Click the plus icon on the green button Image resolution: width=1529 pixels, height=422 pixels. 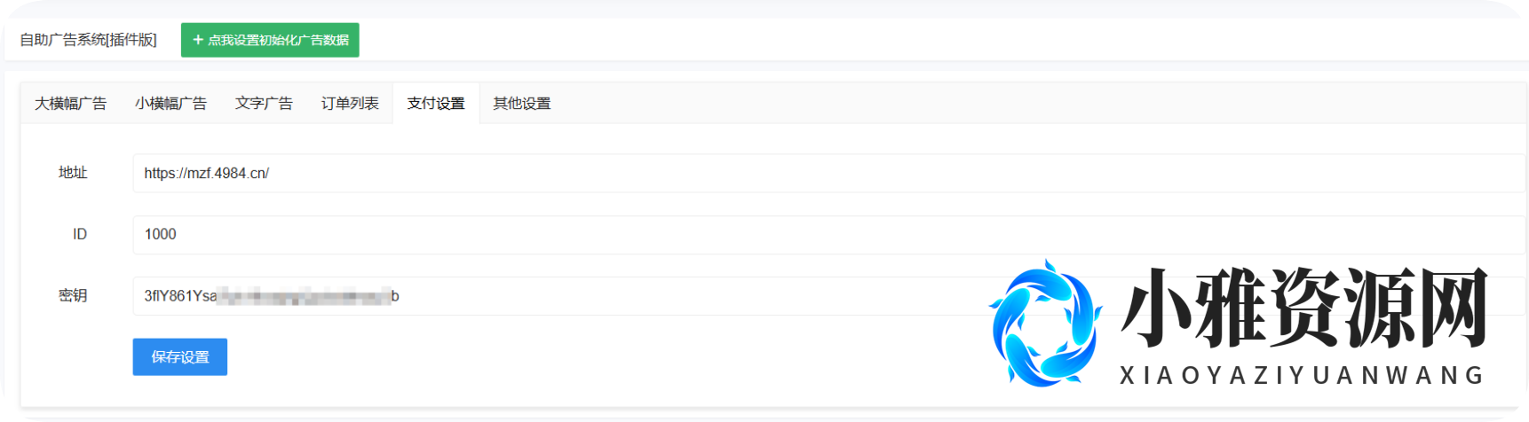pos(198,40)
